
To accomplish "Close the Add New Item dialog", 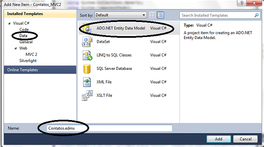I will [x=254, y=3].
